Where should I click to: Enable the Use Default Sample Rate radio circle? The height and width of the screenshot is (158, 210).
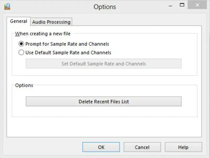[21, 53]
